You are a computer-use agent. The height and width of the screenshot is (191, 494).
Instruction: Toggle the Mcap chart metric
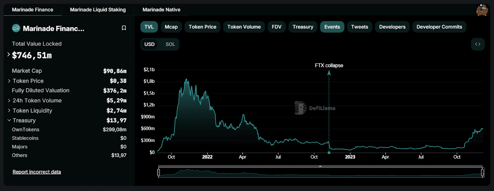(171, 27)
